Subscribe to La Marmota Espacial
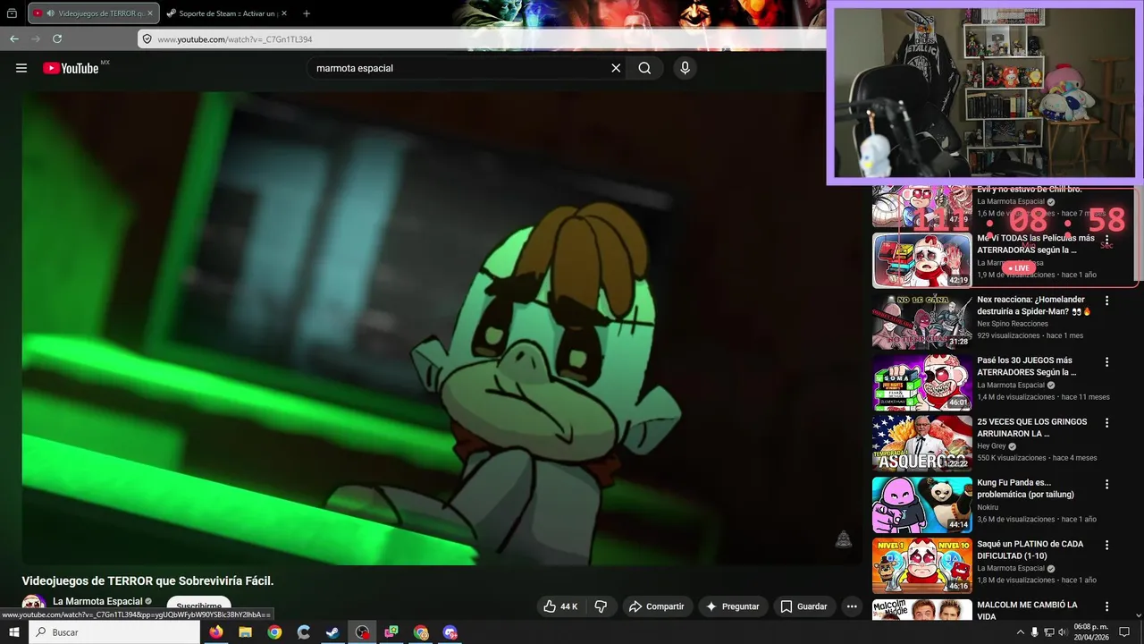 198,606
